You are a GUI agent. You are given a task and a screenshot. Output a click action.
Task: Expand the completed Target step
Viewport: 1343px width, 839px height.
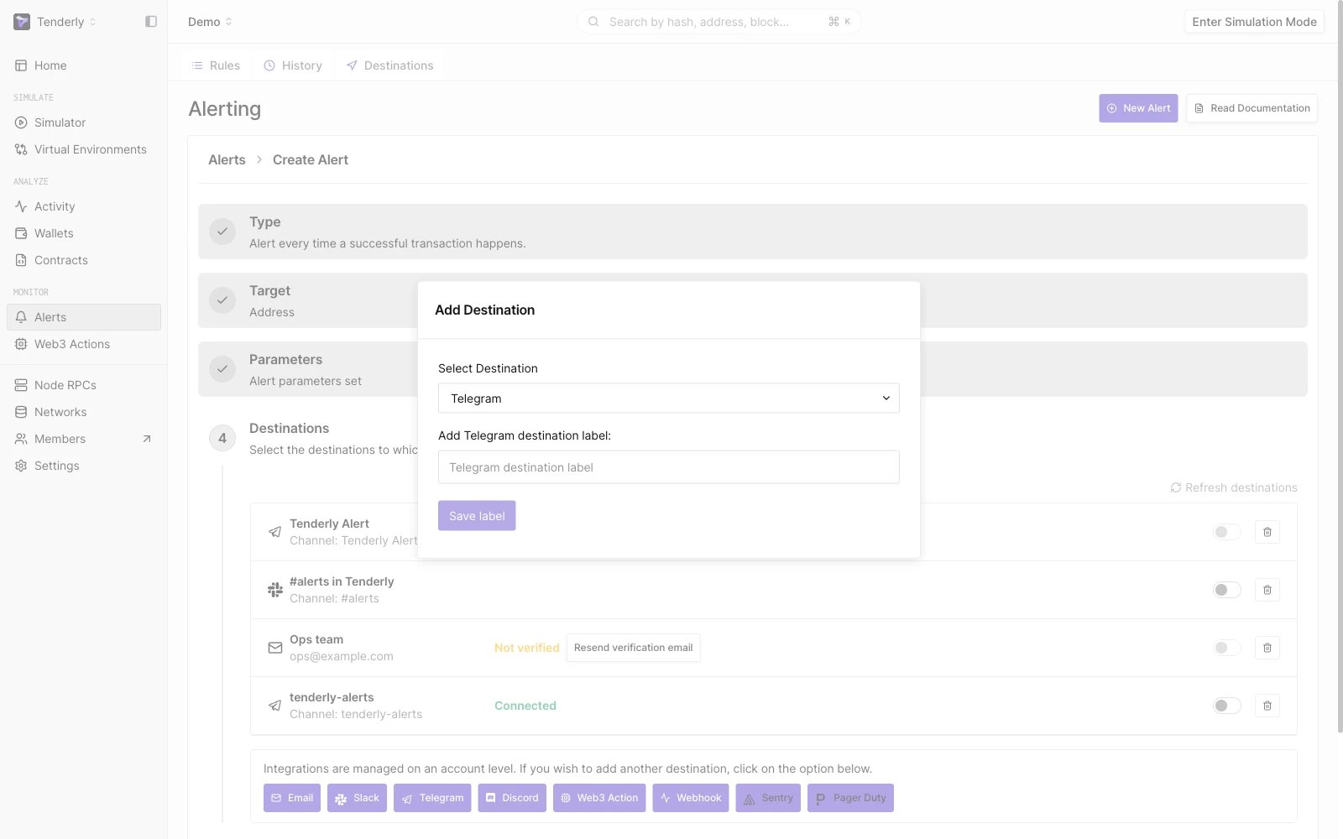[x=753, y=300]
